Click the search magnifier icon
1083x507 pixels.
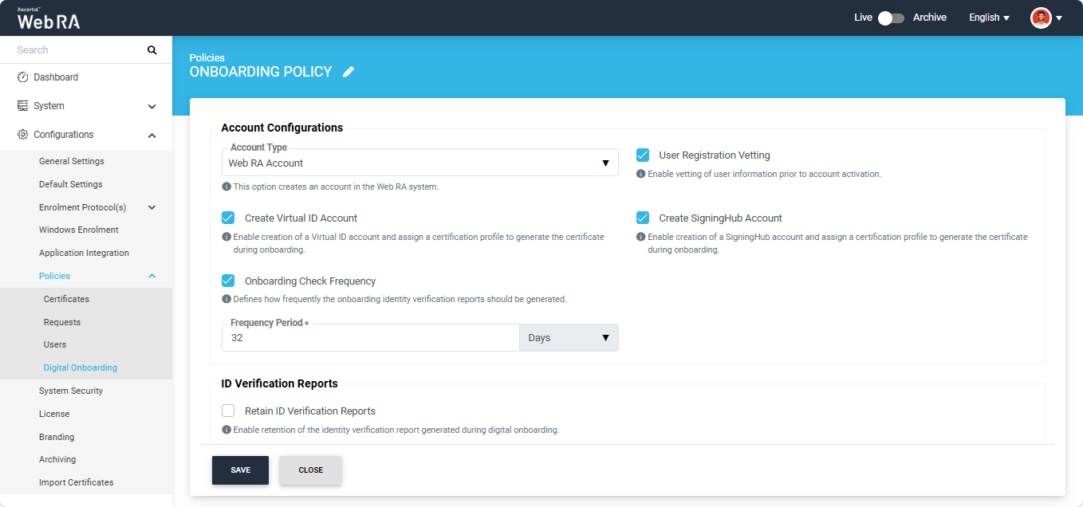tap(152, 50)
